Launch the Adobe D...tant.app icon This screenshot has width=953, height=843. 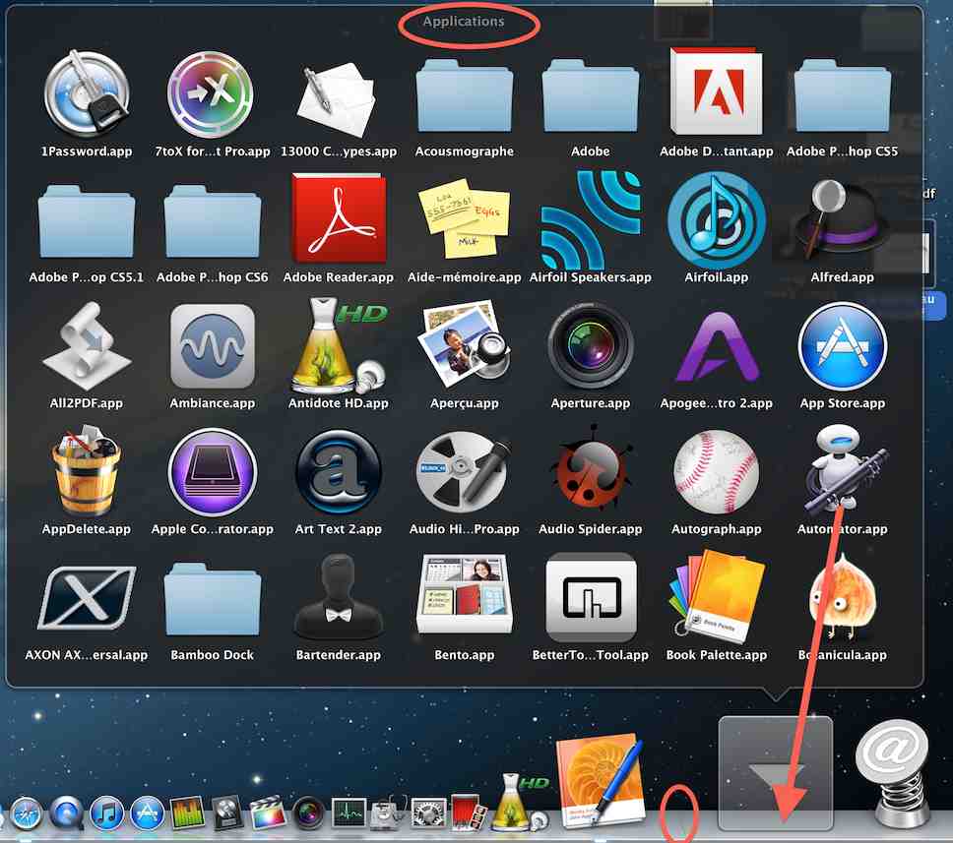[x=716, y=91]
